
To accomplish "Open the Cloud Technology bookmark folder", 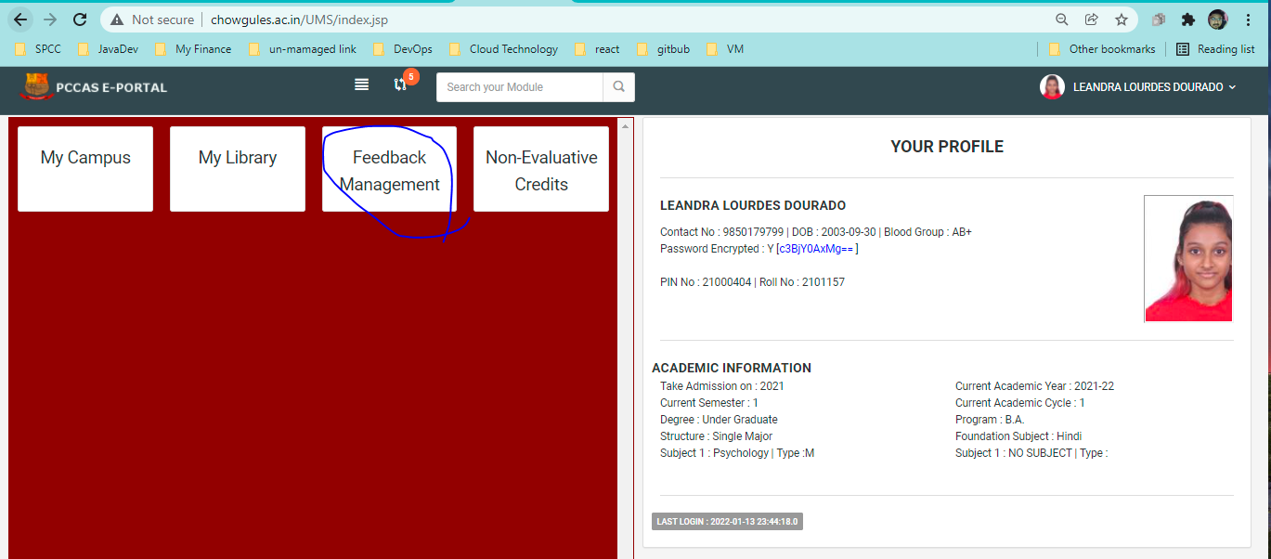I will click(x=504, y=49).
